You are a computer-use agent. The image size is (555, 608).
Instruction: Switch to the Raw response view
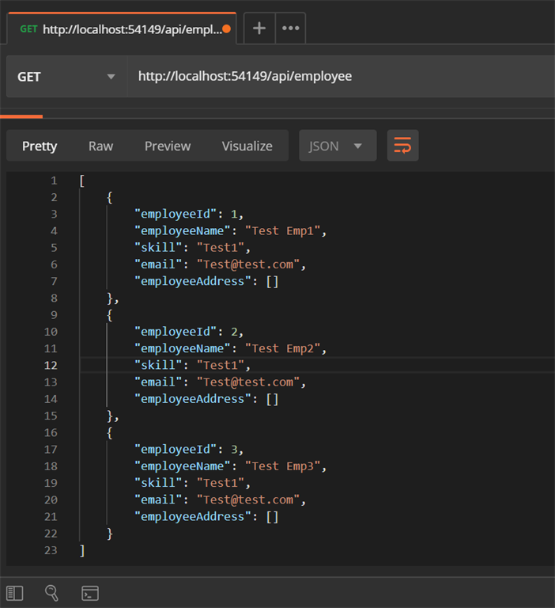[x=100, y=146]
